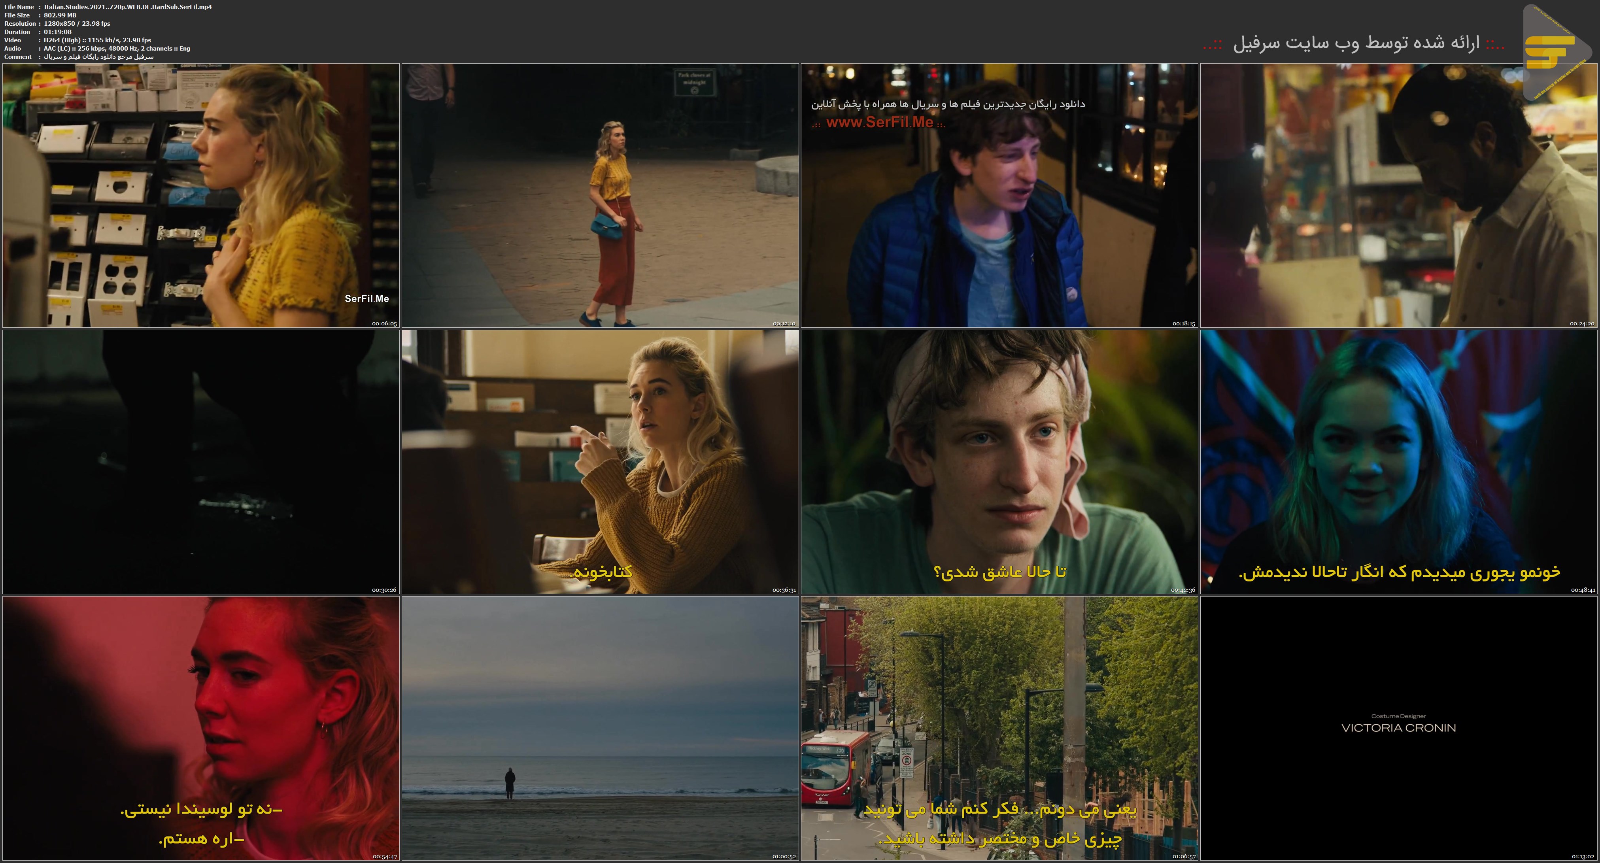Click thumbnail at timestamp 00:06:05
Viewport: 1600px width, 863px height.
tap(200, 196)
